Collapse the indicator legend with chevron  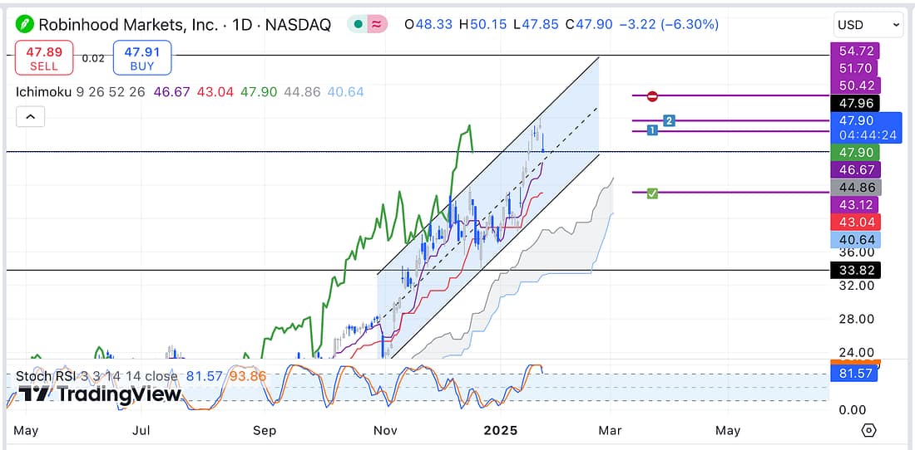31,117
